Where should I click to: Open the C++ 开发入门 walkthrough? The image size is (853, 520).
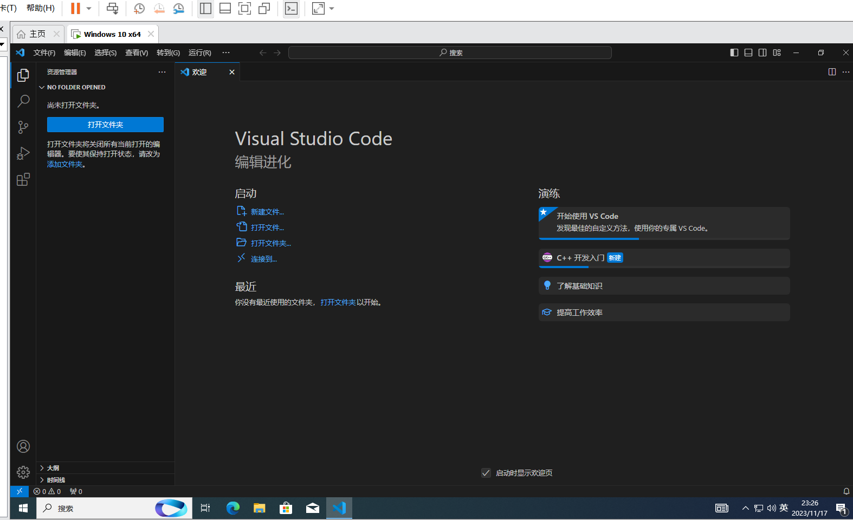pyautogui.click(x=664, y=258)
